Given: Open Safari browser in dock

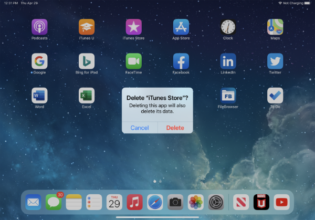Looking at the screenshot, I should (x=155, y=202).
